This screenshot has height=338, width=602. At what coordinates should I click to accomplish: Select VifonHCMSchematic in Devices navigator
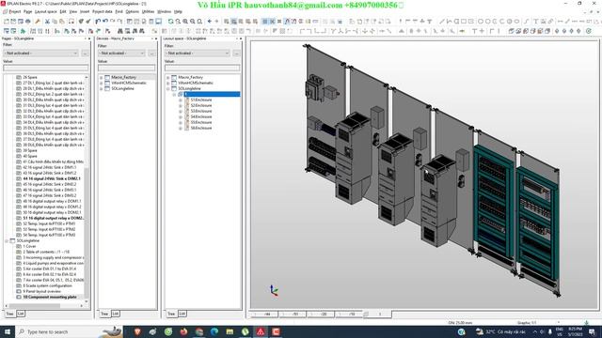coord(129,83)
